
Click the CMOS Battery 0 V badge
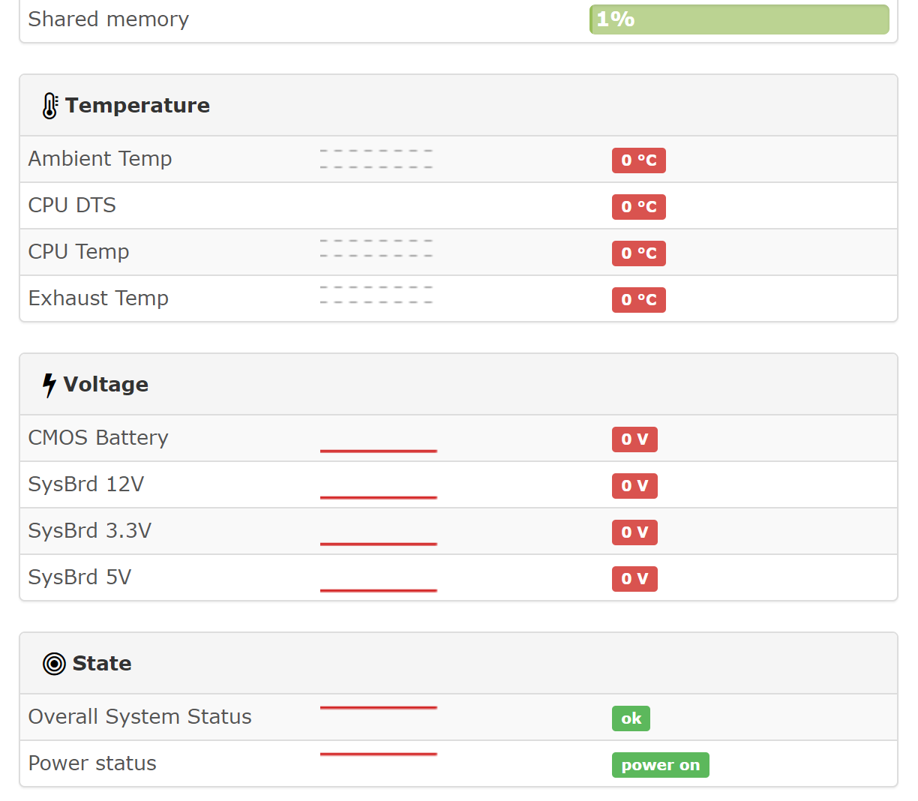634,439
